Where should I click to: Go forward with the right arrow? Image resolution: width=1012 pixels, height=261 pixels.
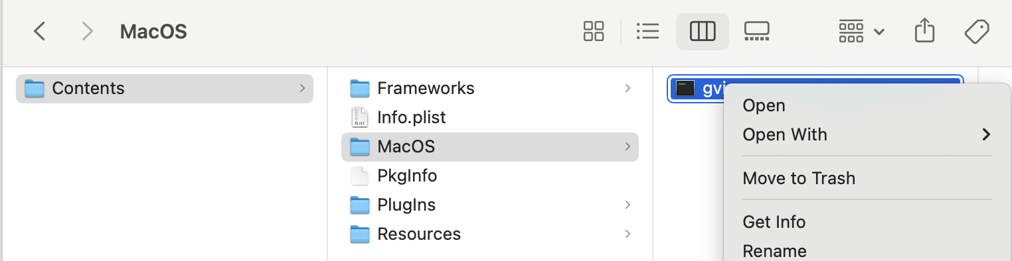tap(87, 31)
